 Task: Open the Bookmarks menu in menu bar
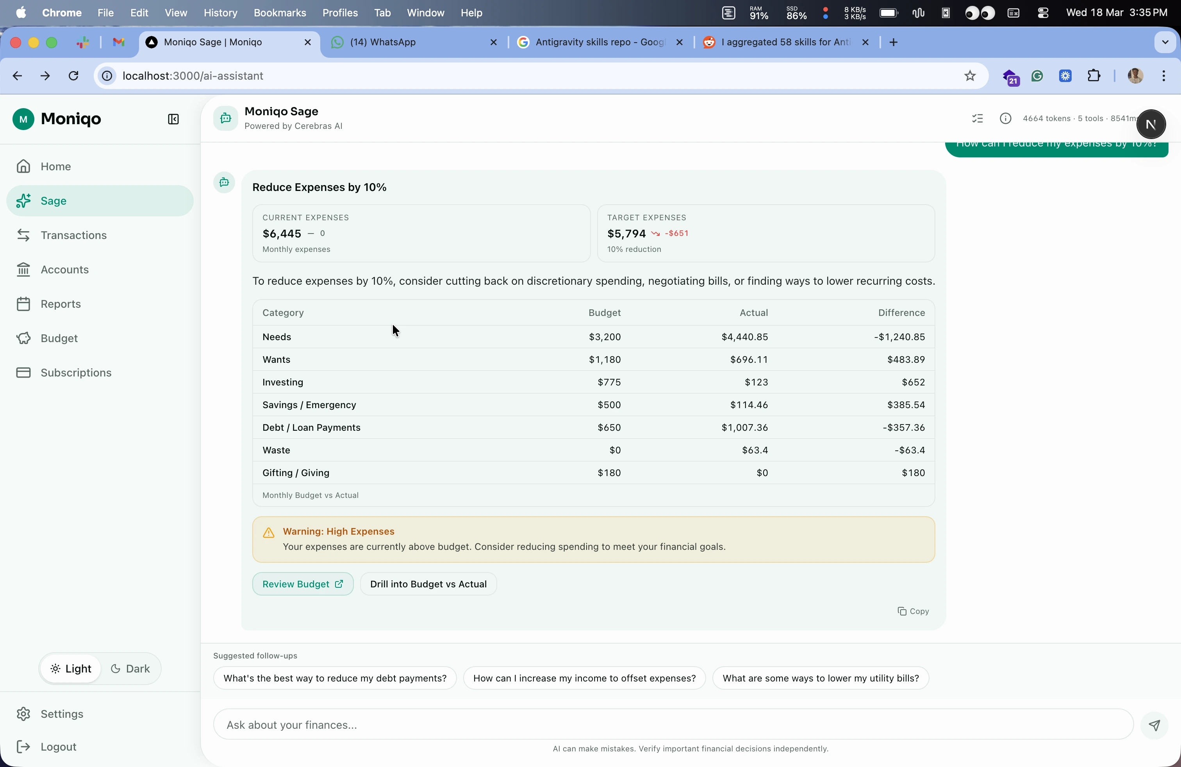click(x=279, y=13)
